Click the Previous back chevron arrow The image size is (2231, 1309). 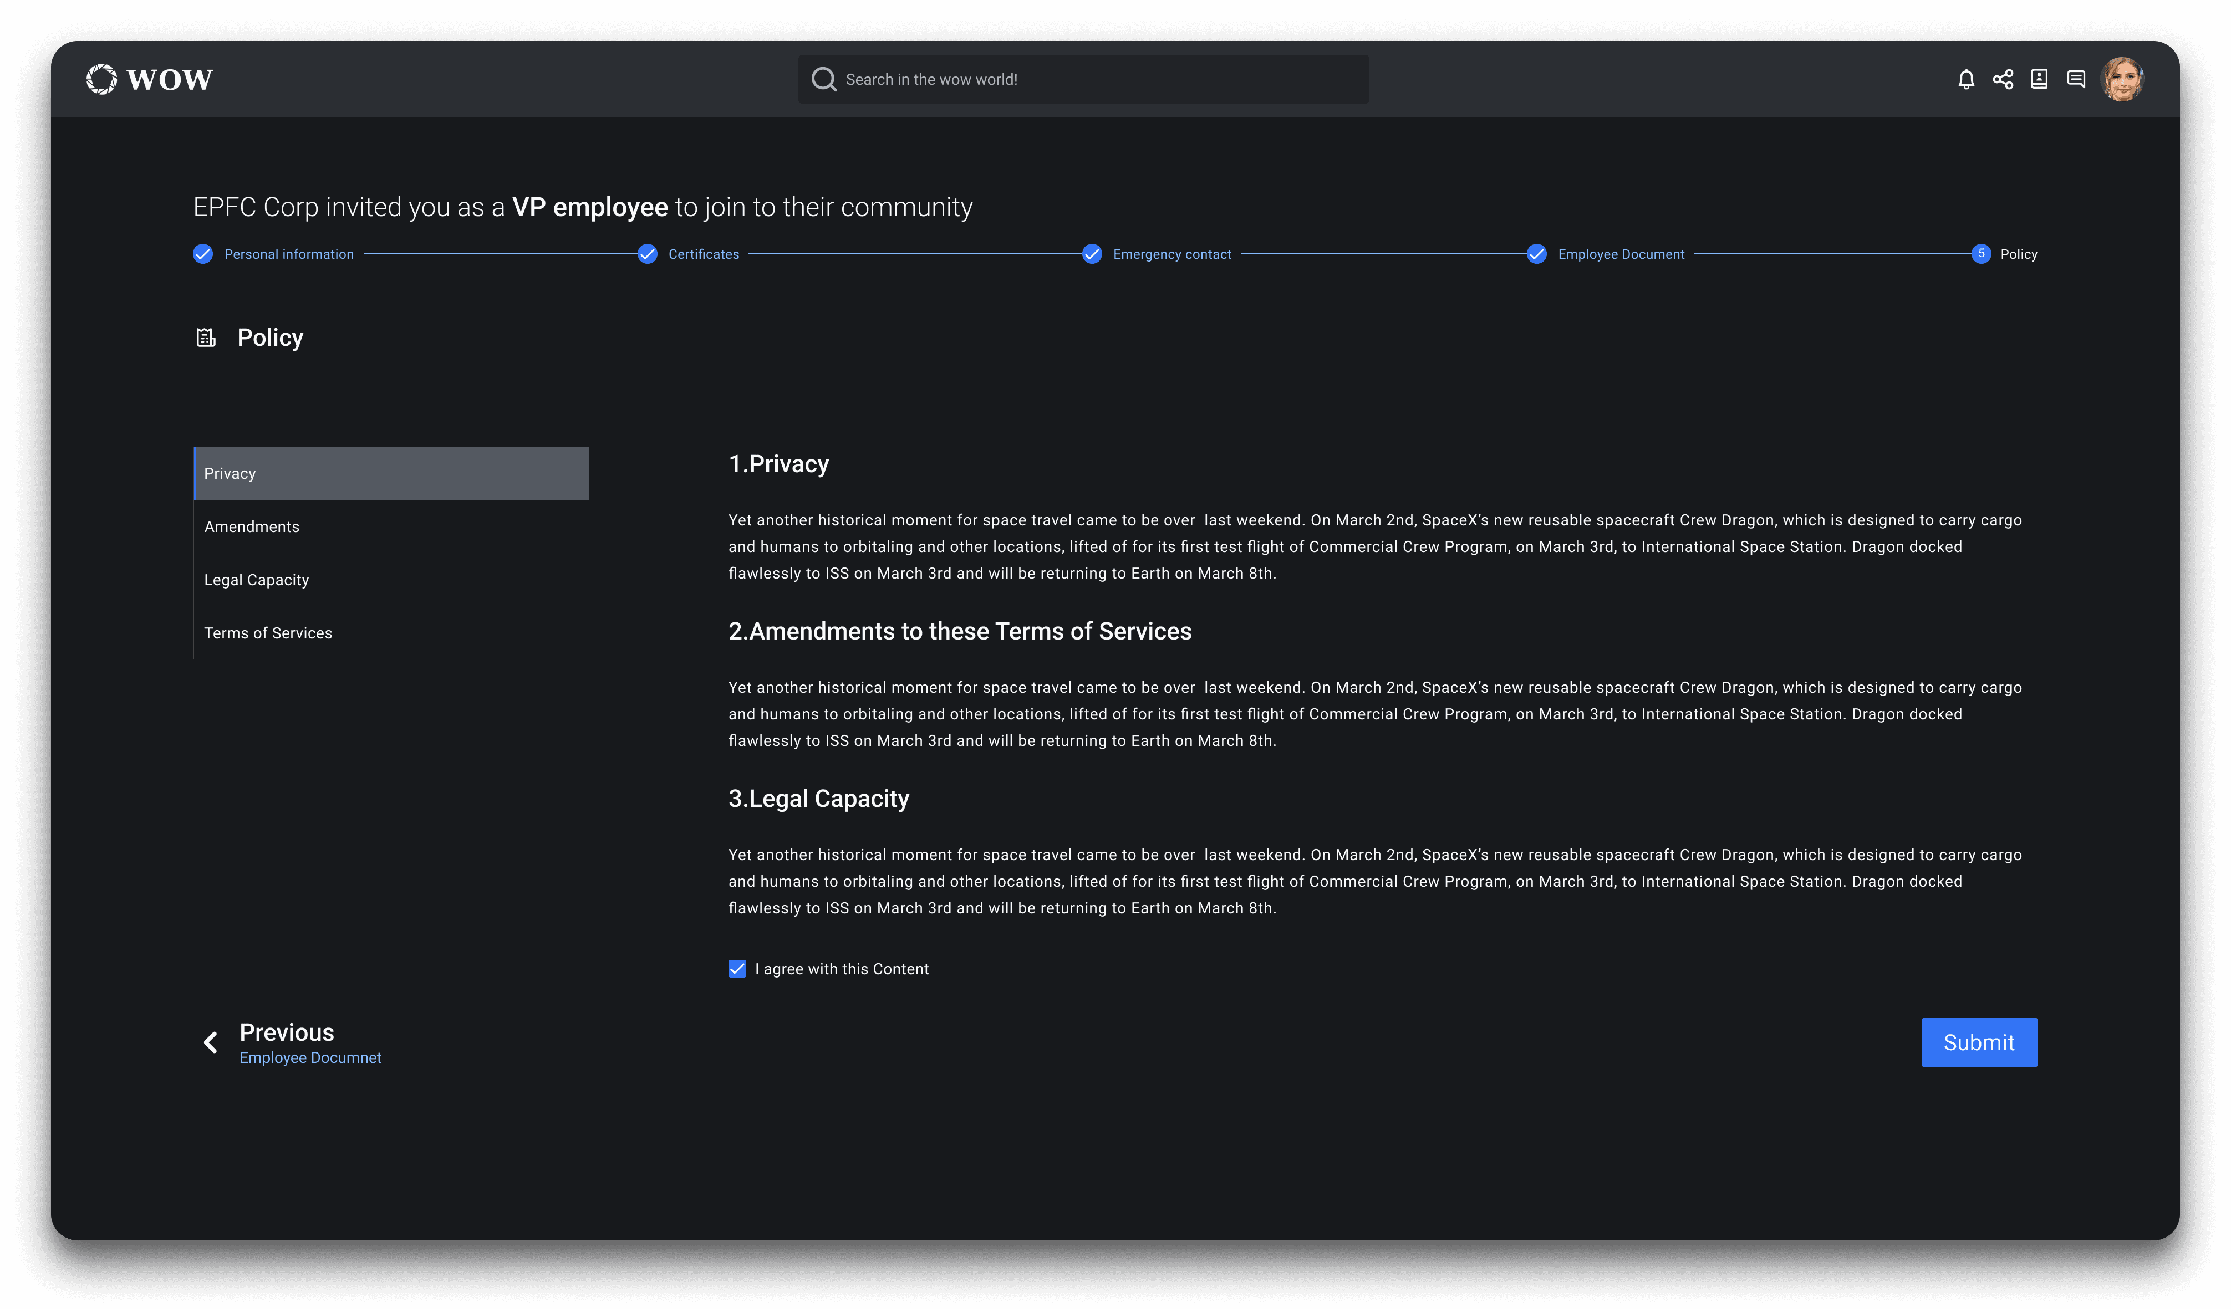(211, 1042)
